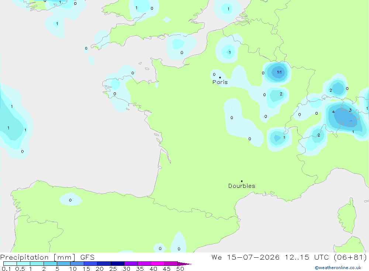
Task: Click the Precipitation [mm] title text
Action: click(x=38, y=257)
